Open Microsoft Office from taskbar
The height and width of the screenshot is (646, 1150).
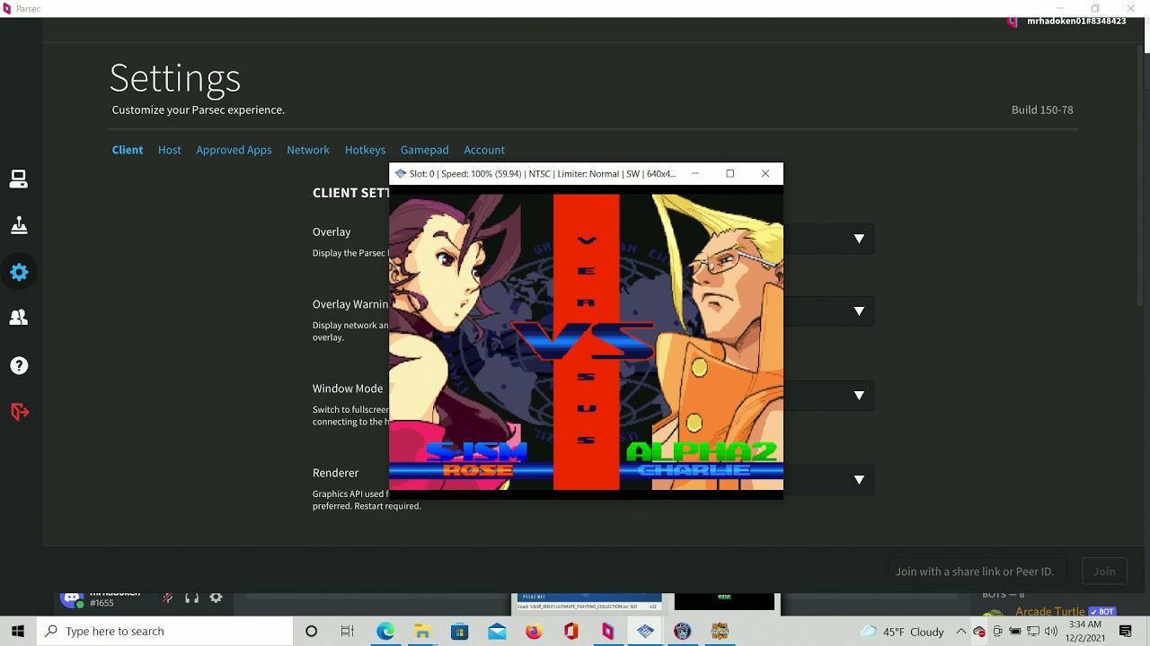coord(571,631)
